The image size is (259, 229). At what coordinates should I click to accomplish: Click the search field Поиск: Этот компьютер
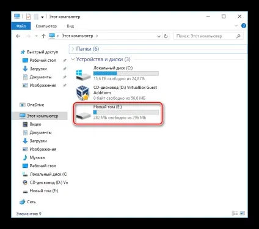click(x=208, y=36)
